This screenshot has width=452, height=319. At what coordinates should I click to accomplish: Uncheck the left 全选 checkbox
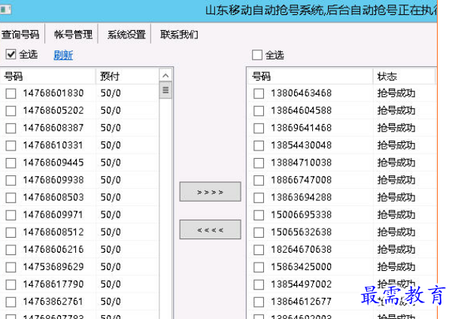tap(11, 54)
